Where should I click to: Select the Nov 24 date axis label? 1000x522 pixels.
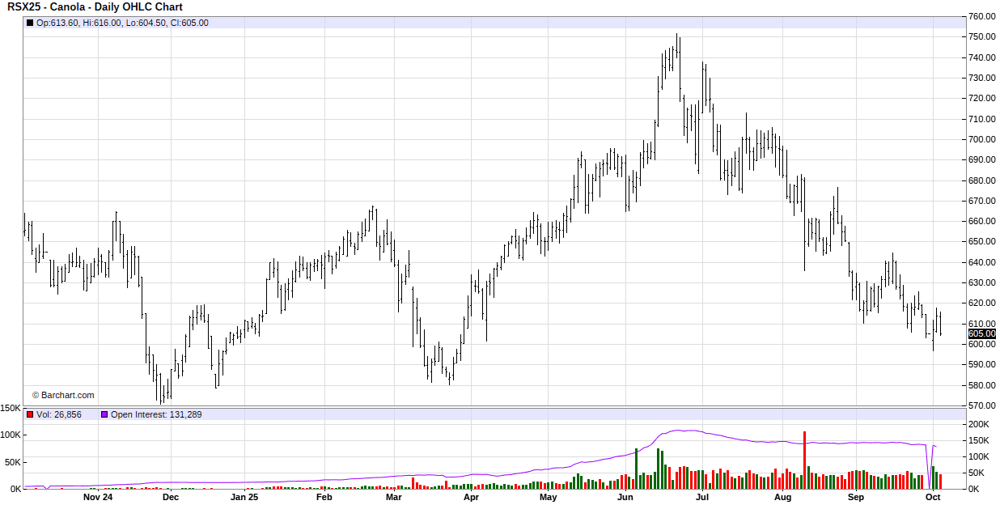98,498
